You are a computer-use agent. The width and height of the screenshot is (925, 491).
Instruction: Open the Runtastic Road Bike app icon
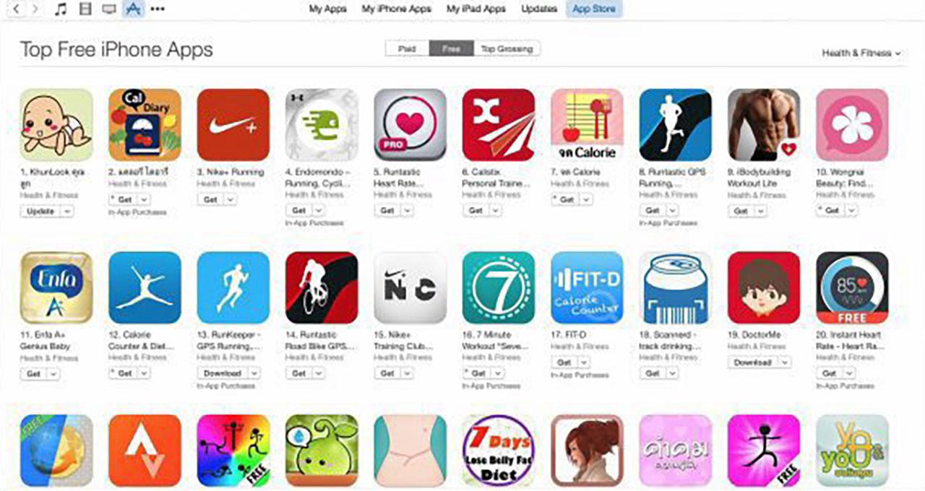tap(322, 287)
